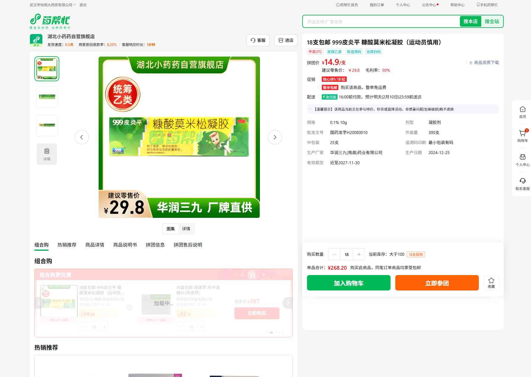Select the second product thumbnail image
The height and width of the screenshot is (377, 531).
47,97
